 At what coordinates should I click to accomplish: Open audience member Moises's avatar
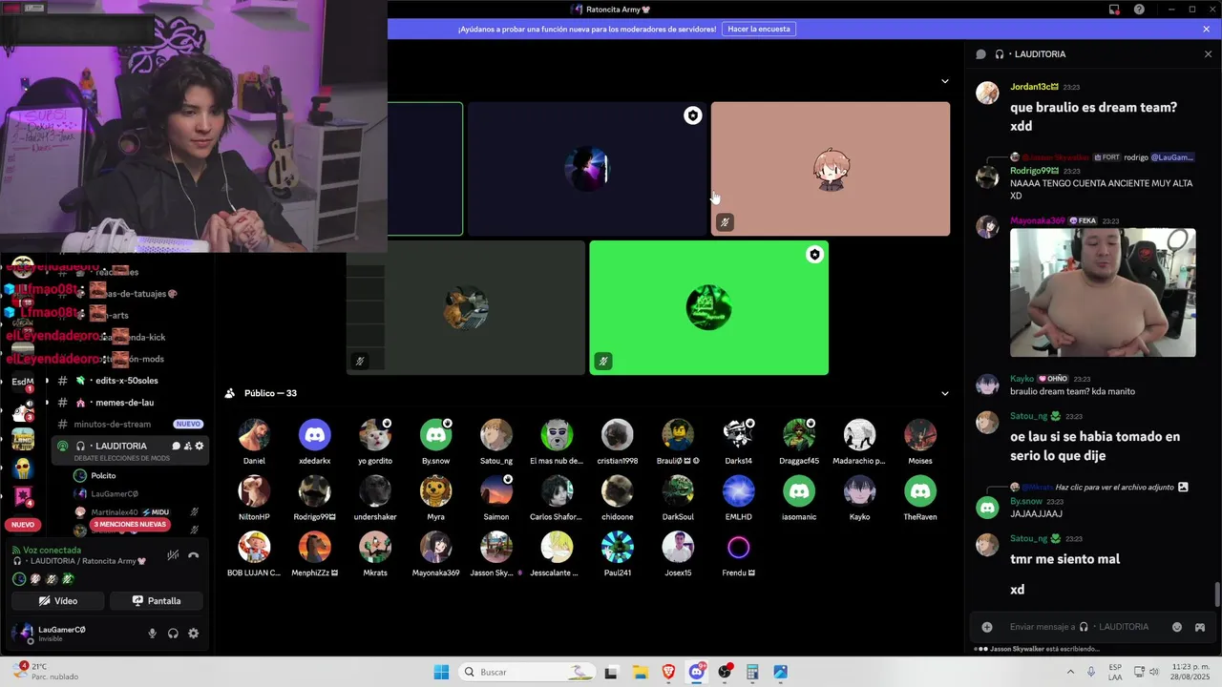click(x=920, y=435)
